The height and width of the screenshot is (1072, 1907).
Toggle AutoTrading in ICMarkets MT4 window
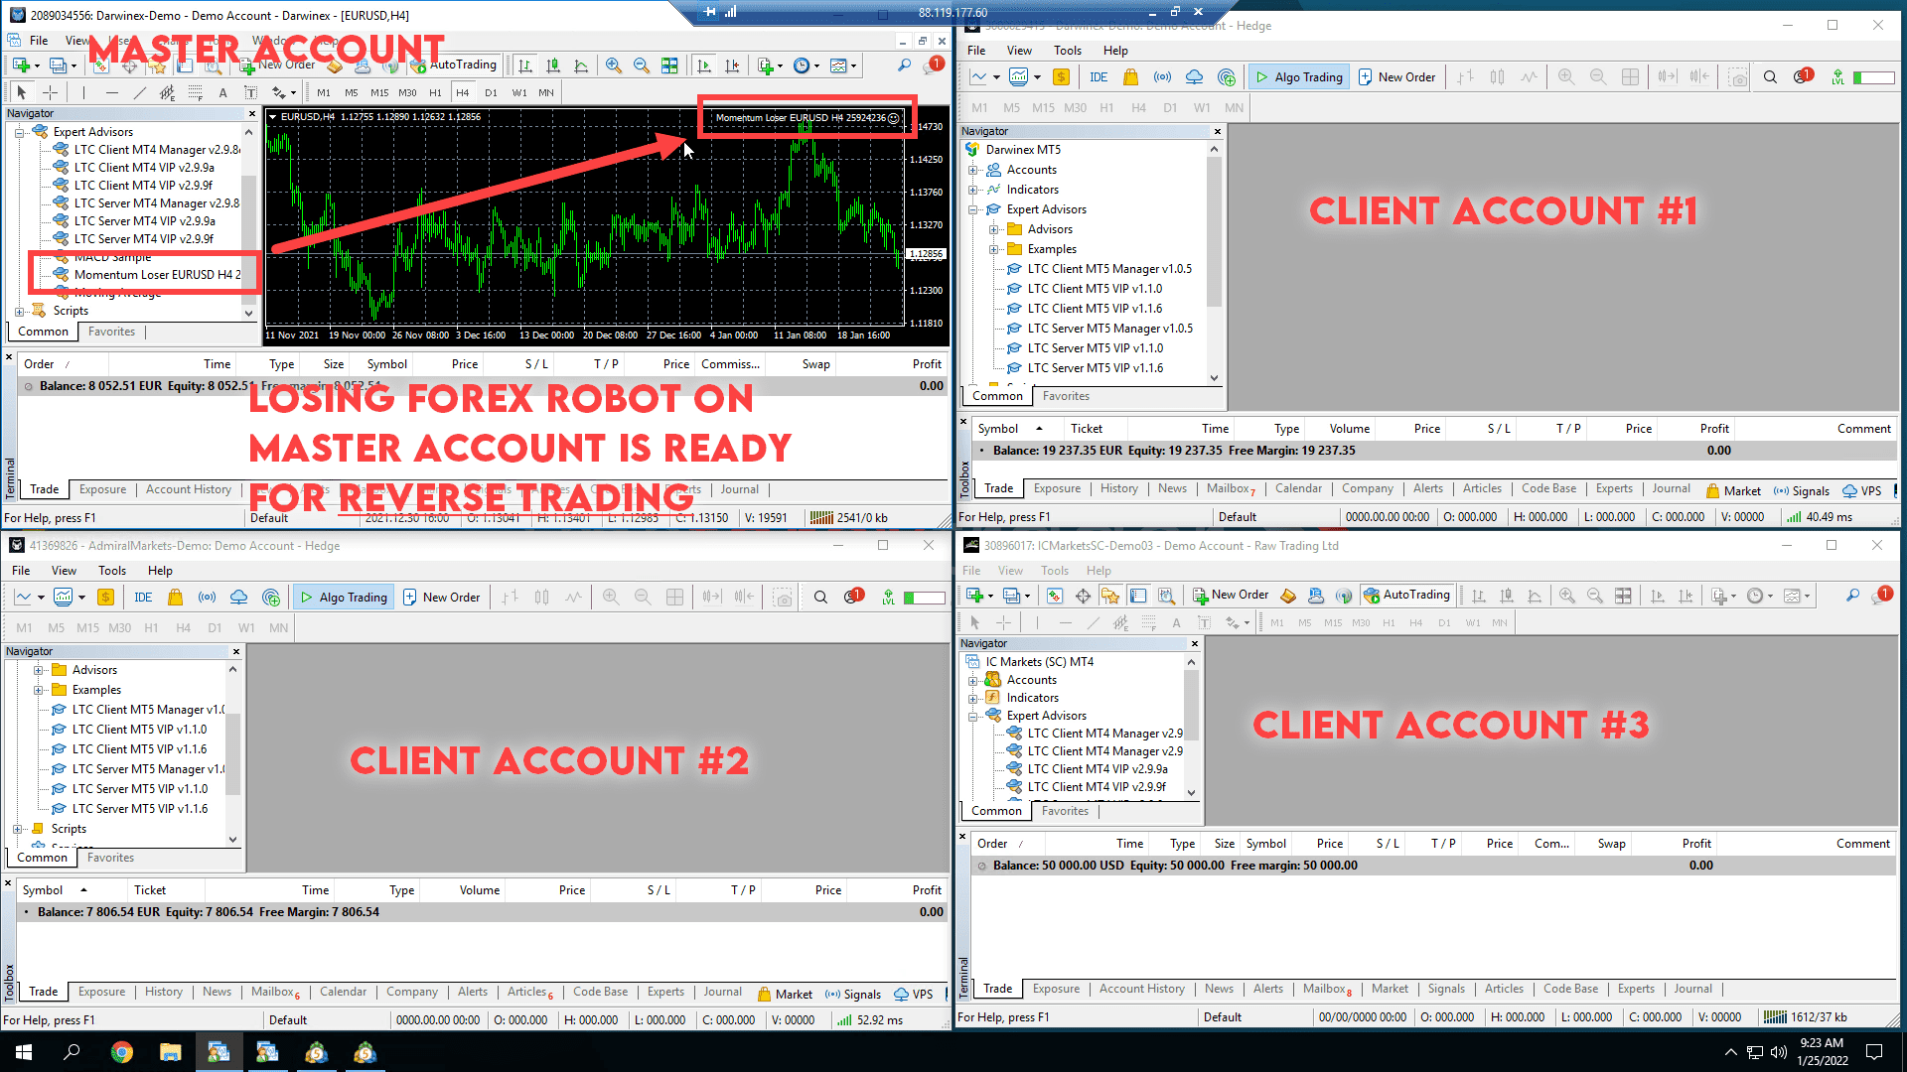pyautogui.click(x=1407, y=596)
